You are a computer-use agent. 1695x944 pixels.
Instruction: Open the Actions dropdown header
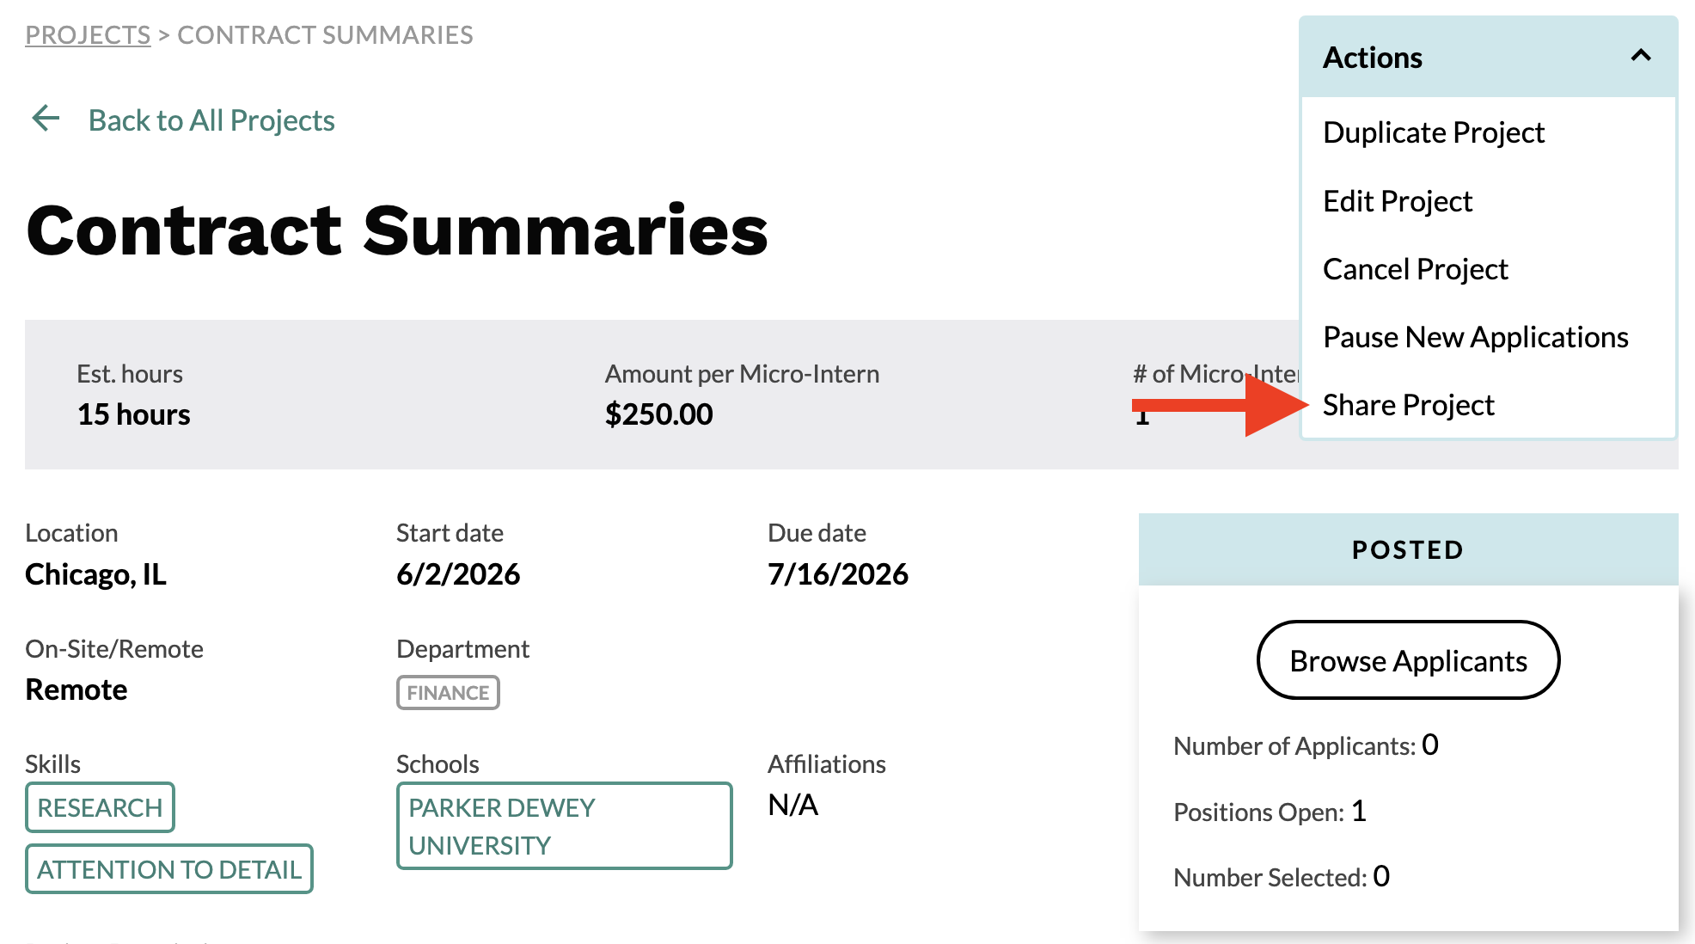(x=1488, y=57)
